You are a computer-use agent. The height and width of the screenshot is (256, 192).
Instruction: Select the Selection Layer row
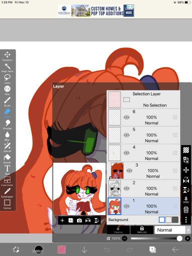coord(143,99)
